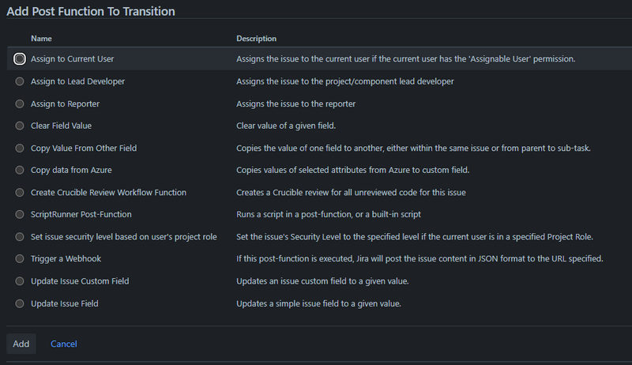The image size is (632, 365).
Task: Choose the Update Issue Field radio option
Action: click(x=20, y=303)
